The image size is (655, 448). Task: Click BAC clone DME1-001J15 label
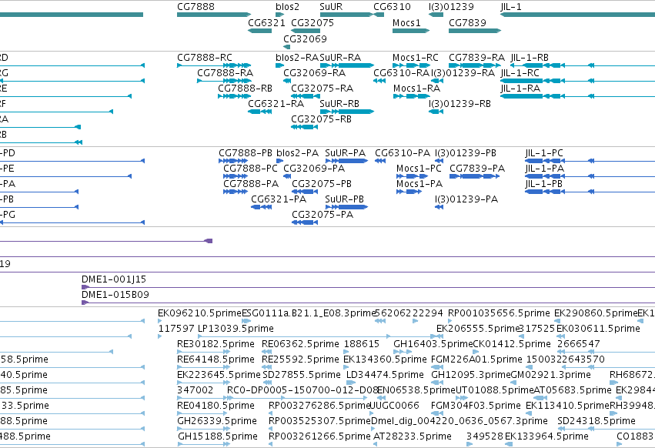pyautogui.click(x=114, y=279)
